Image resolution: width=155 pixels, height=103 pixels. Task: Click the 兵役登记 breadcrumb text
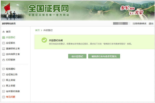(48, 30)
